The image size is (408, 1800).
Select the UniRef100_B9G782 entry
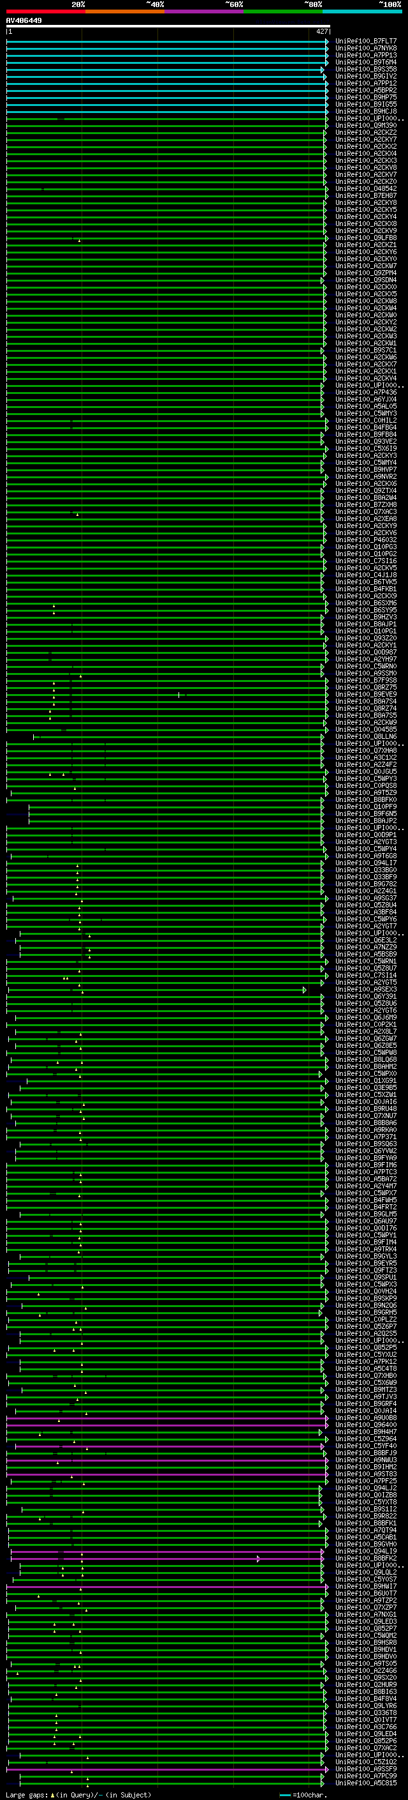[x=365, y=884]
